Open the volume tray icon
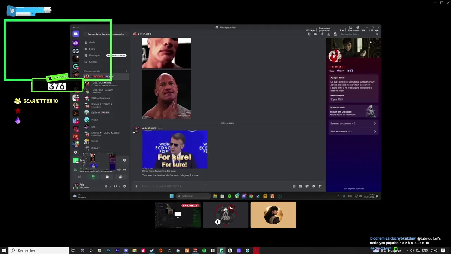 [x=412, y=250]
